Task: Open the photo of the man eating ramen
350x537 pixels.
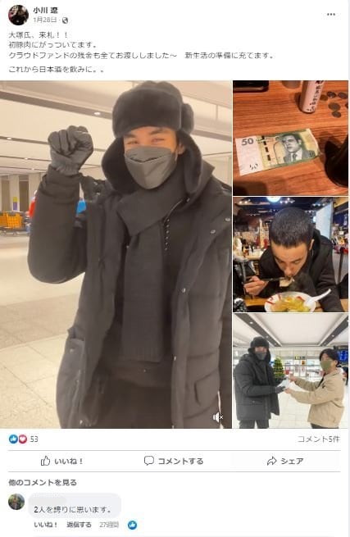Action: tap(290, 254)
